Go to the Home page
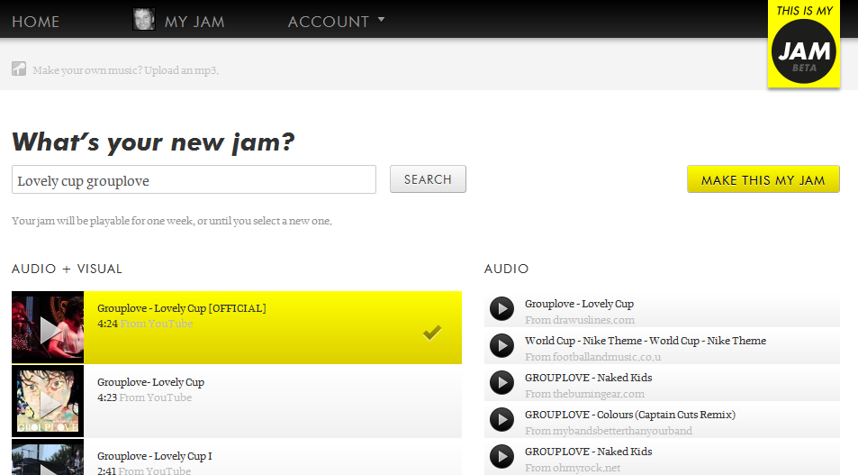Screen dimensions: 858x475 click(x=36, y=22)
